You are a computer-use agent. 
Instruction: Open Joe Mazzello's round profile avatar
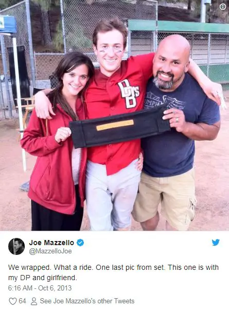point(16,246)
